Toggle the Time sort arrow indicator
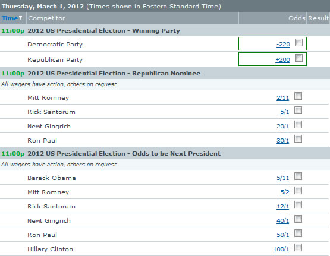 (x=20, y=18)
